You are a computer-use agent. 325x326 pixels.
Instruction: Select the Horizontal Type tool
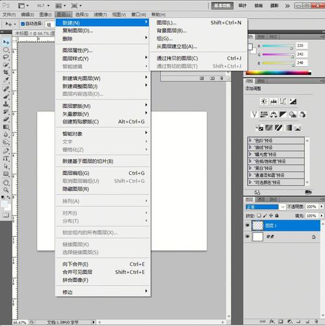pyautogui.click(x=6, y=158)
